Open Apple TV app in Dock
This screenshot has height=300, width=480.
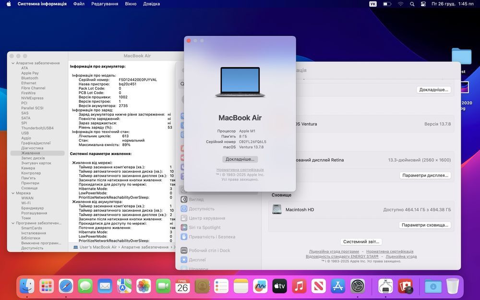[x=280, y=286]
